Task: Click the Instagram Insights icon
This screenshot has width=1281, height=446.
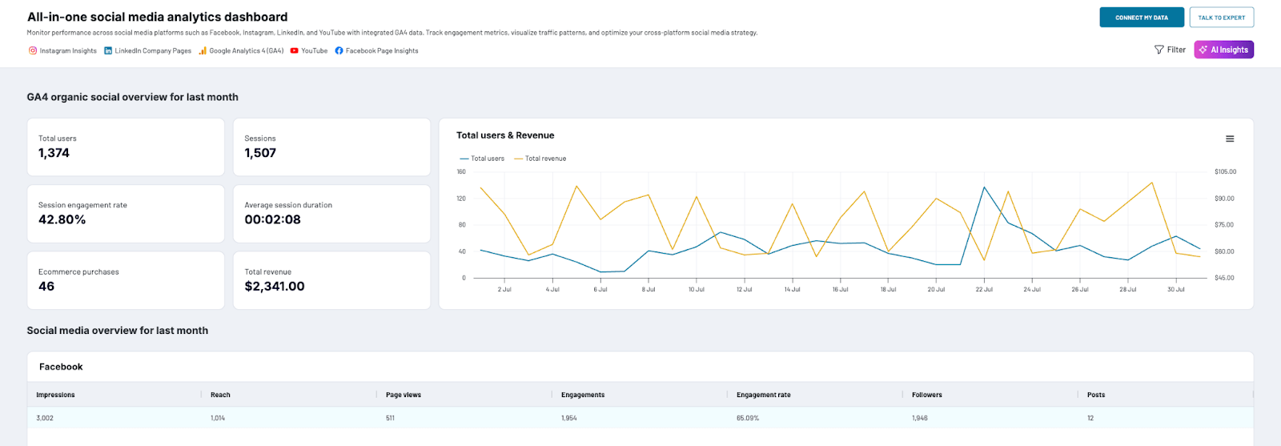Action: point(33,50)
